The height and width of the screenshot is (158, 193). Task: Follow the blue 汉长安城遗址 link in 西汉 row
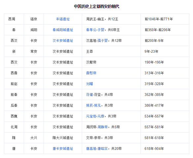pyautogui.click(x=63, y=40)
